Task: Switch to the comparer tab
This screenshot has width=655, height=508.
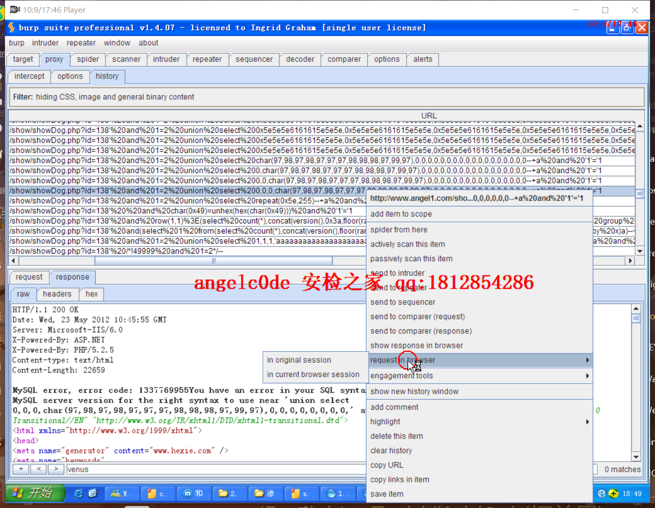Action: tap(344, 59)
